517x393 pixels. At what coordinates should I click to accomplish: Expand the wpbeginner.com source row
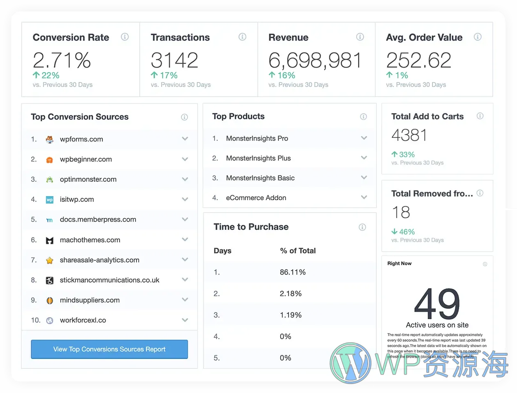tap(185, 159)
